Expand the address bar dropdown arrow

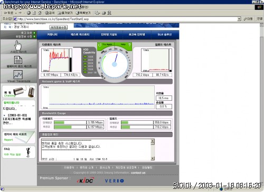239,19
